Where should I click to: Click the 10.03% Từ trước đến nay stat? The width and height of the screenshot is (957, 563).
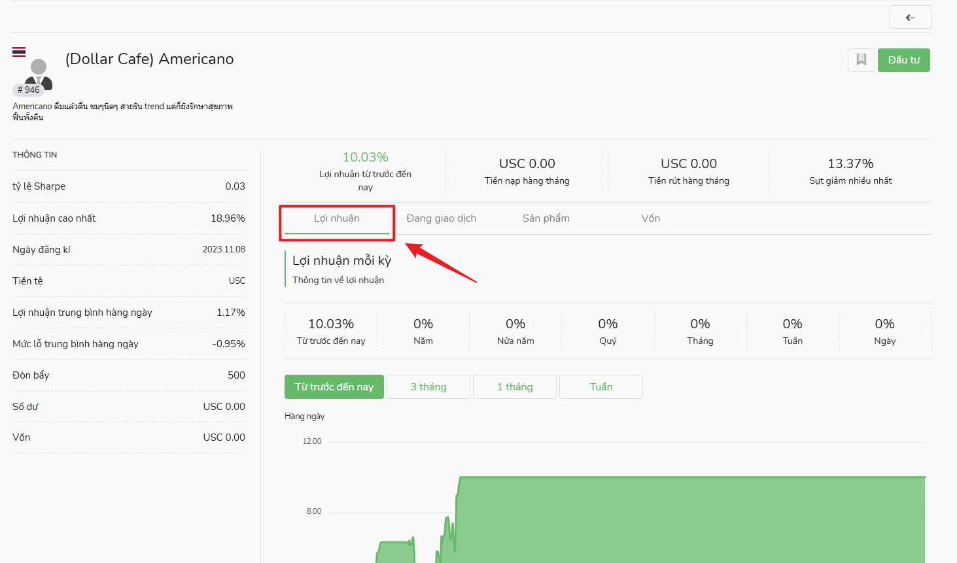point(331,331)
